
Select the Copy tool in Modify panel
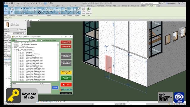click(43, 12)
